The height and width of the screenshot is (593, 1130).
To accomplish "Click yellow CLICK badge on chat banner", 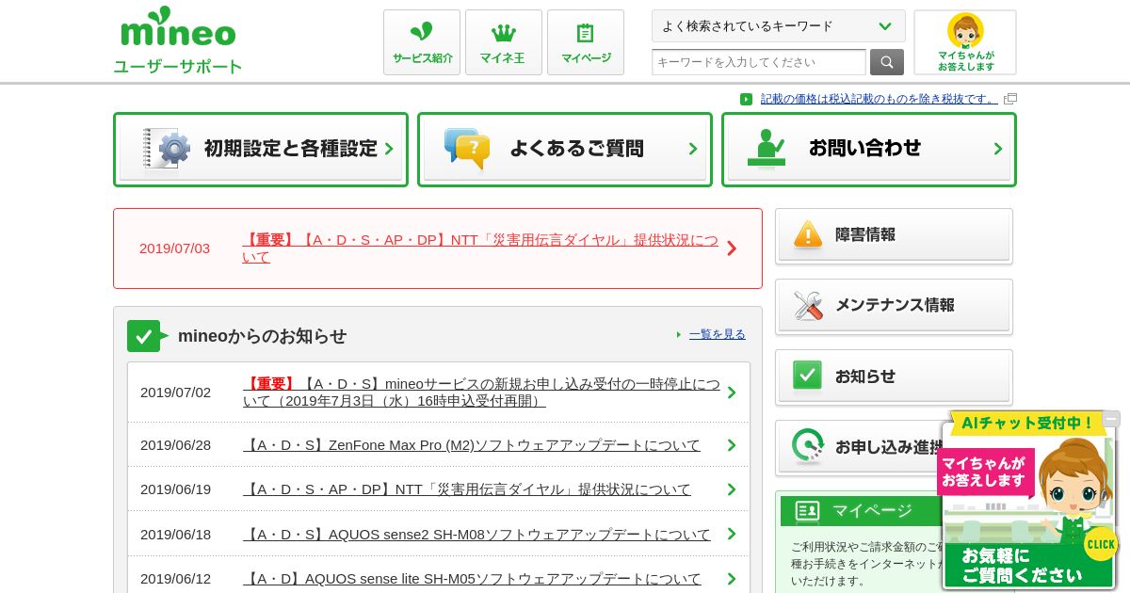I will [x=1100, y=544].
